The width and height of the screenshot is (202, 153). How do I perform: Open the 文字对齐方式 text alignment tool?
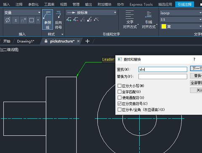click(x=130, y=19)
